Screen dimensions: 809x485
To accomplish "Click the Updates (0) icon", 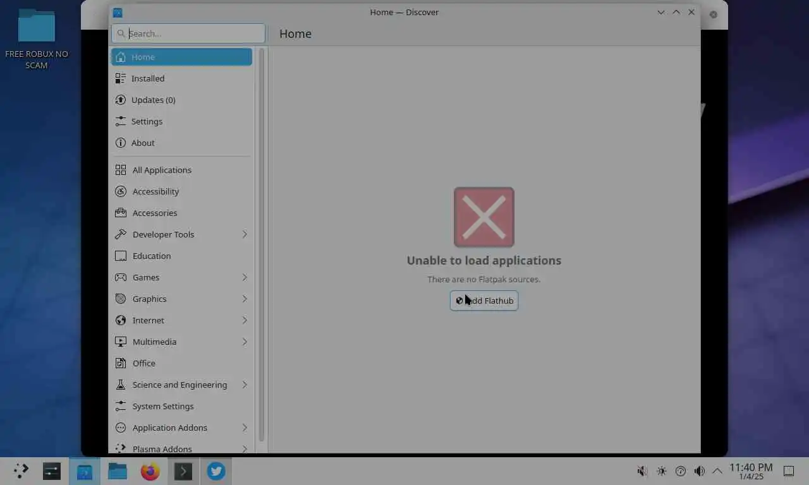I will coord(120,100).
